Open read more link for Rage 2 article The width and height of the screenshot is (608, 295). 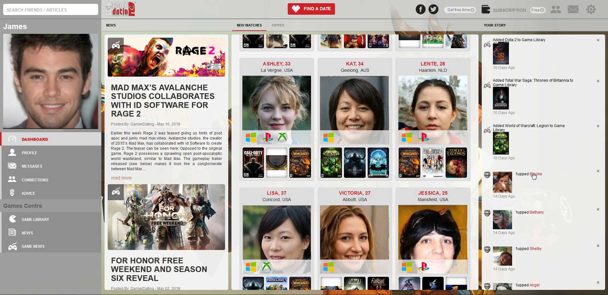click(121, 178)
